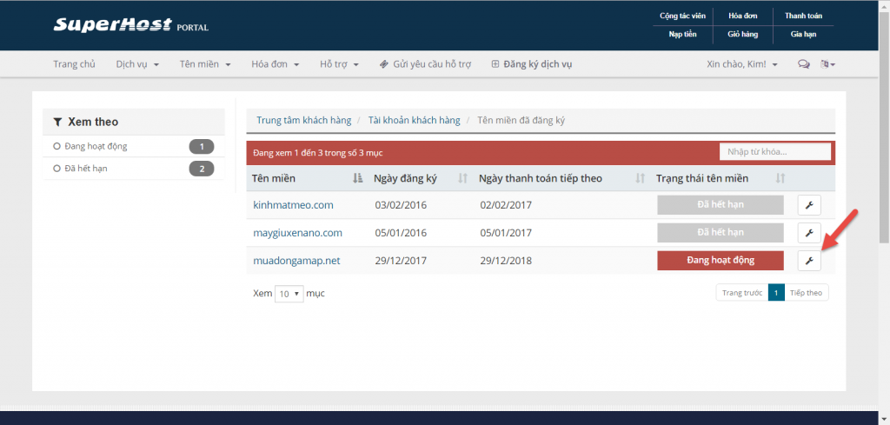This screenshot has width=890, height=425.
Task: Sort by Trạng thái tên miền column
Action: pyautogui.click(x=780, y=178)
